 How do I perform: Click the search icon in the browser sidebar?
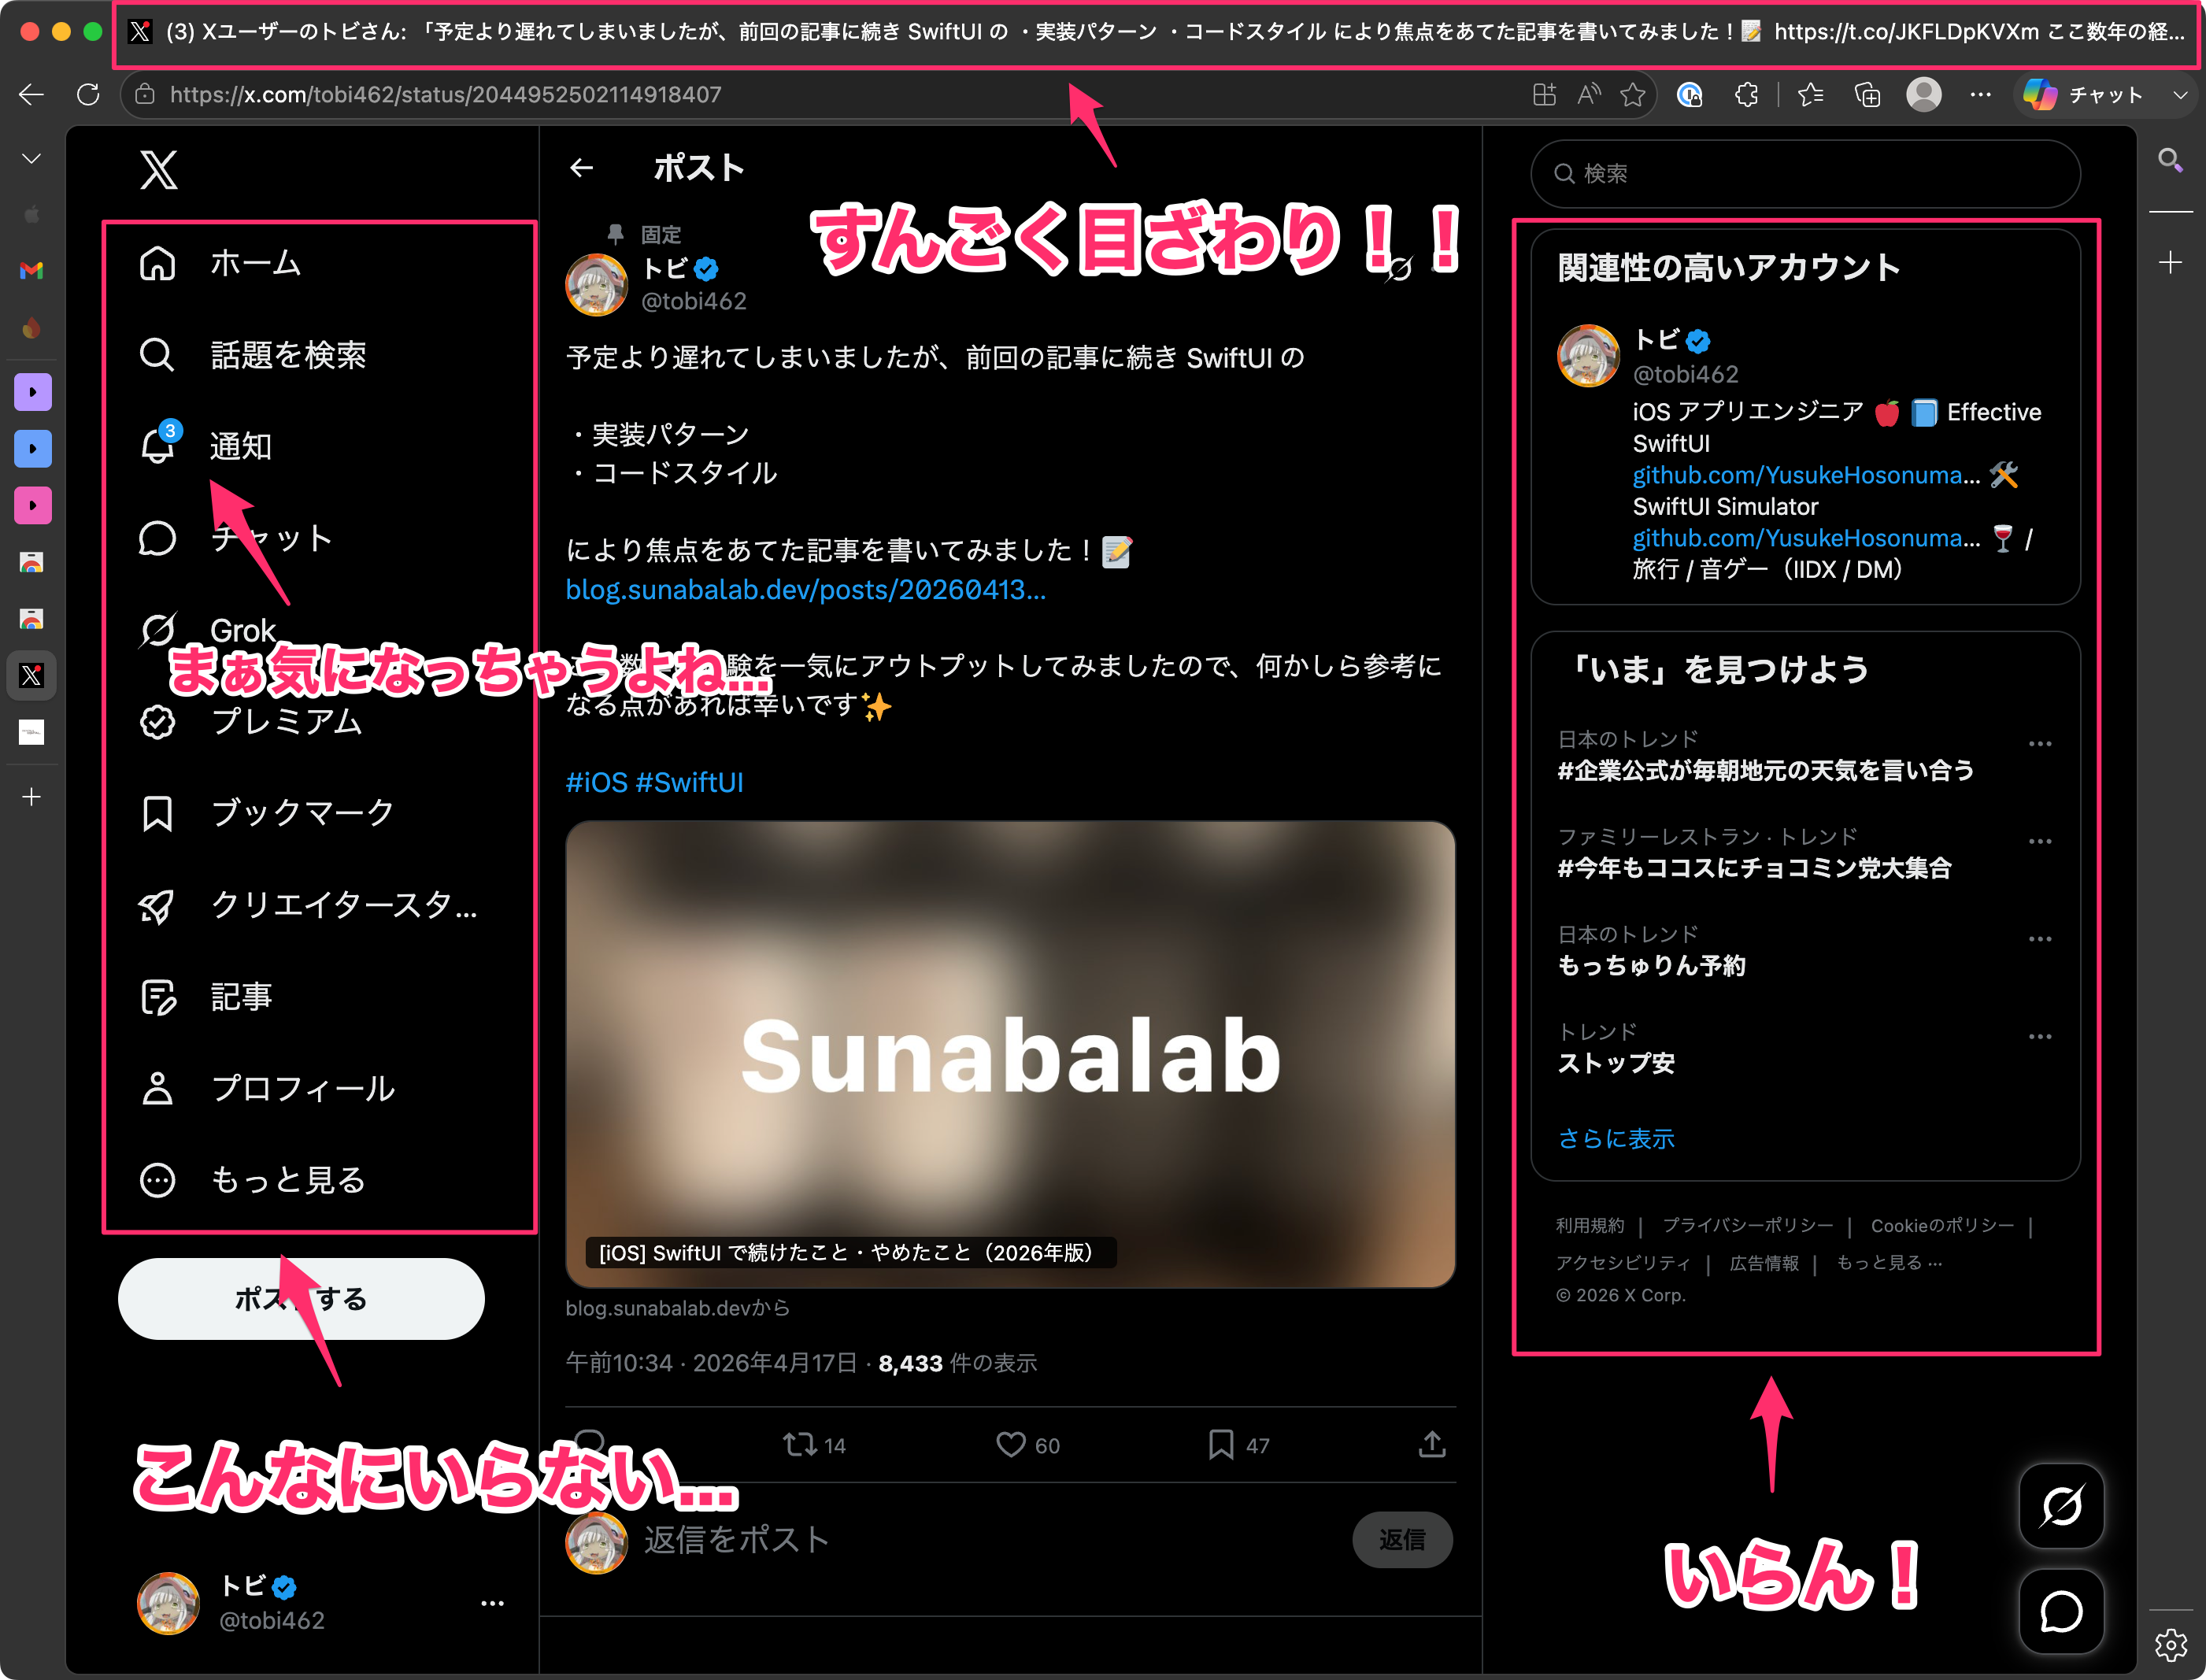pyautogui.click(x=2170, y=160)
